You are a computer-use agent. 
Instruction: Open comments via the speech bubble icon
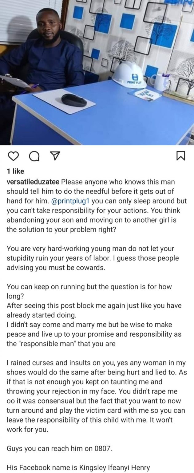34,157
